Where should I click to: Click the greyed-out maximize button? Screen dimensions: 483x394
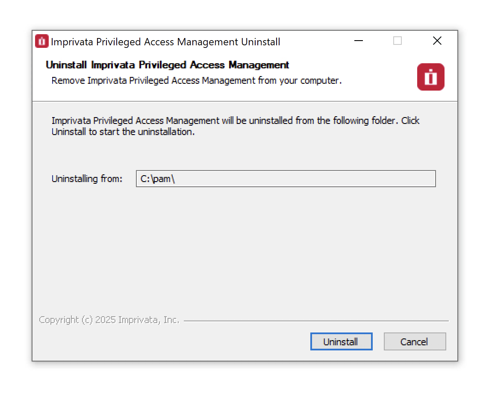pos(398,41)
